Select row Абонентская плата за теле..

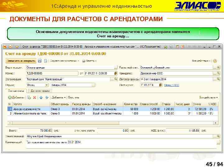[x=113, y=114]
